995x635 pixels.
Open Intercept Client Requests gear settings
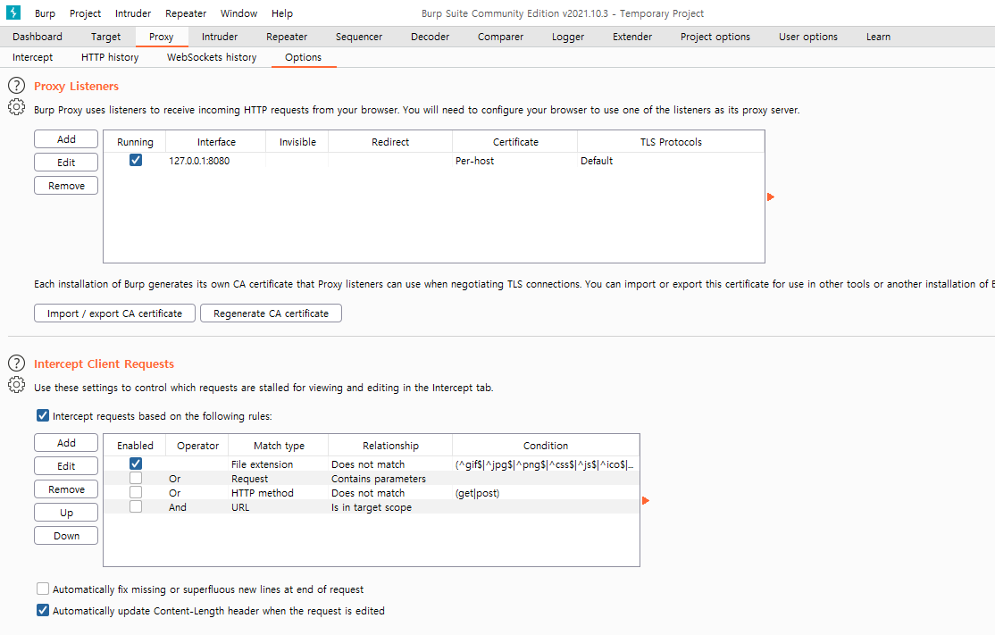16,384
